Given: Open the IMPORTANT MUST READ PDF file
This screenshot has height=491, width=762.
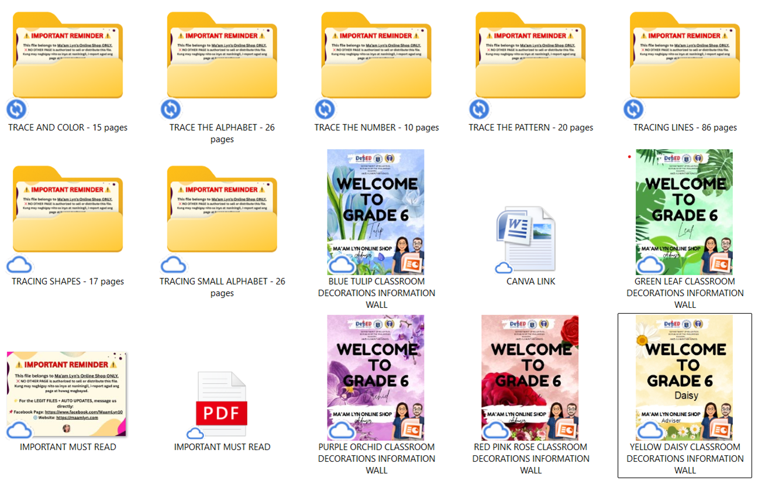Looking at the screenshot, I should point(222,405).
